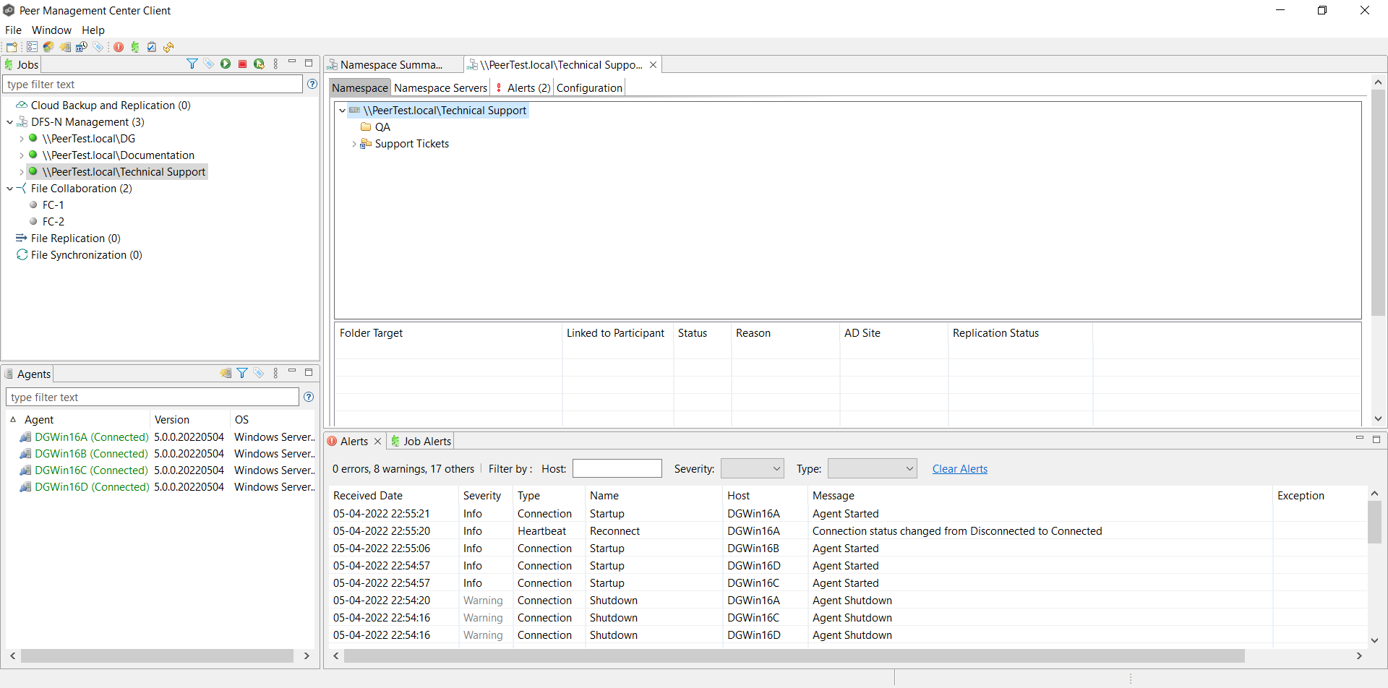Collapse the File Collaboration tree node
1388x688 pixels.
10,189
